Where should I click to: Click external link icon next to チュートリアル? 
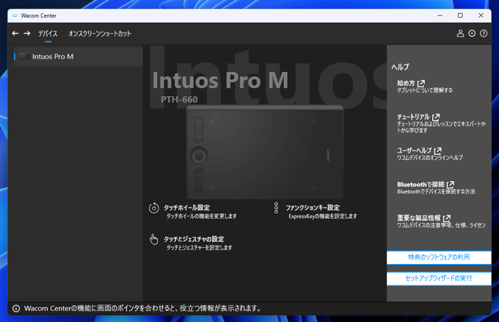click(436, 117)
